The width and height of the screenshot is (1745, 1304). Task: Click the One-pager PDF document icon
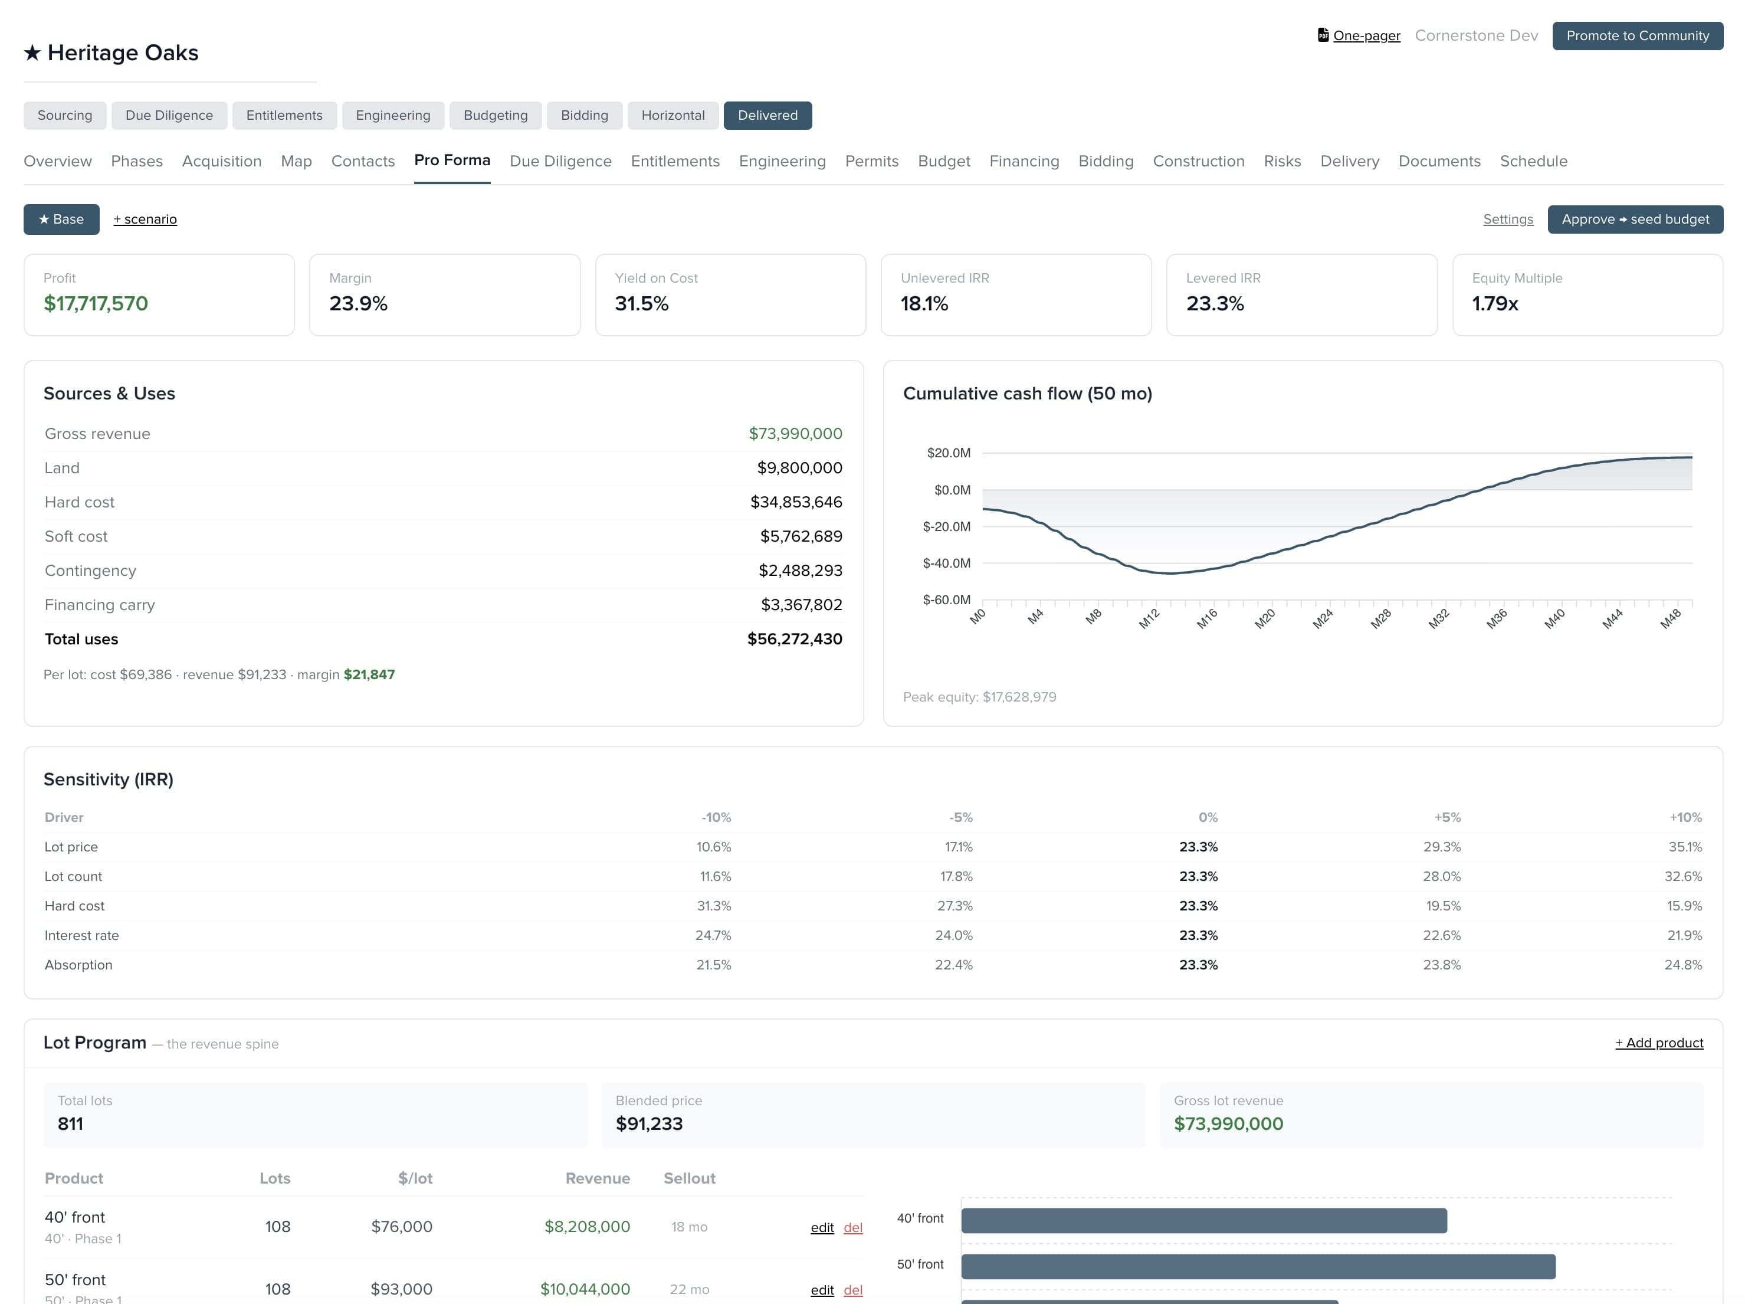point(1323,35)
